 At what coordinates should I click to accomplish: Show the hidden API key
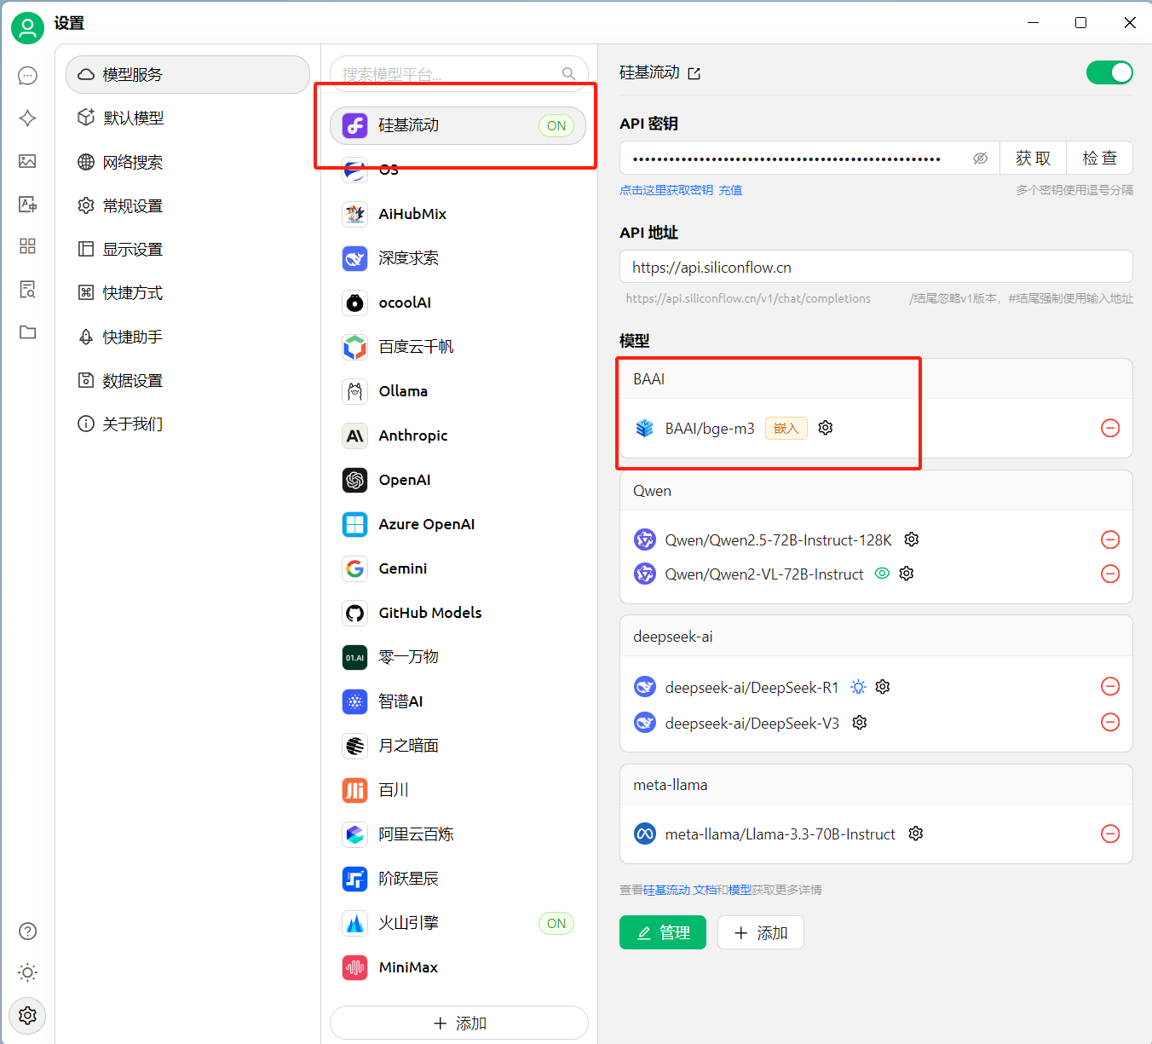(980, 159)
